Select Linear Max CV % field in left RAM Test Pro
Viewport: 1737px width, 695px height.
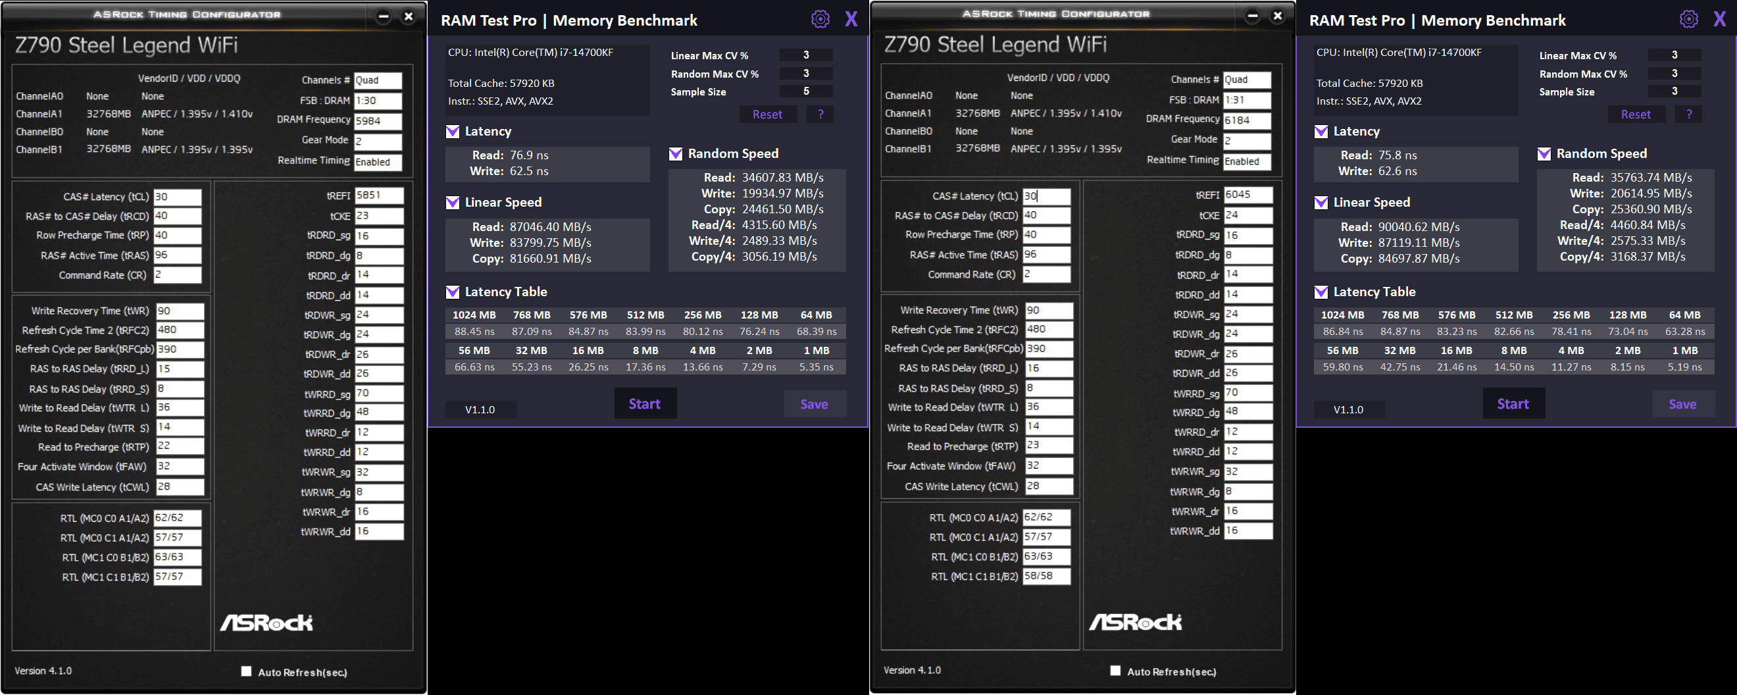(806, 55)
